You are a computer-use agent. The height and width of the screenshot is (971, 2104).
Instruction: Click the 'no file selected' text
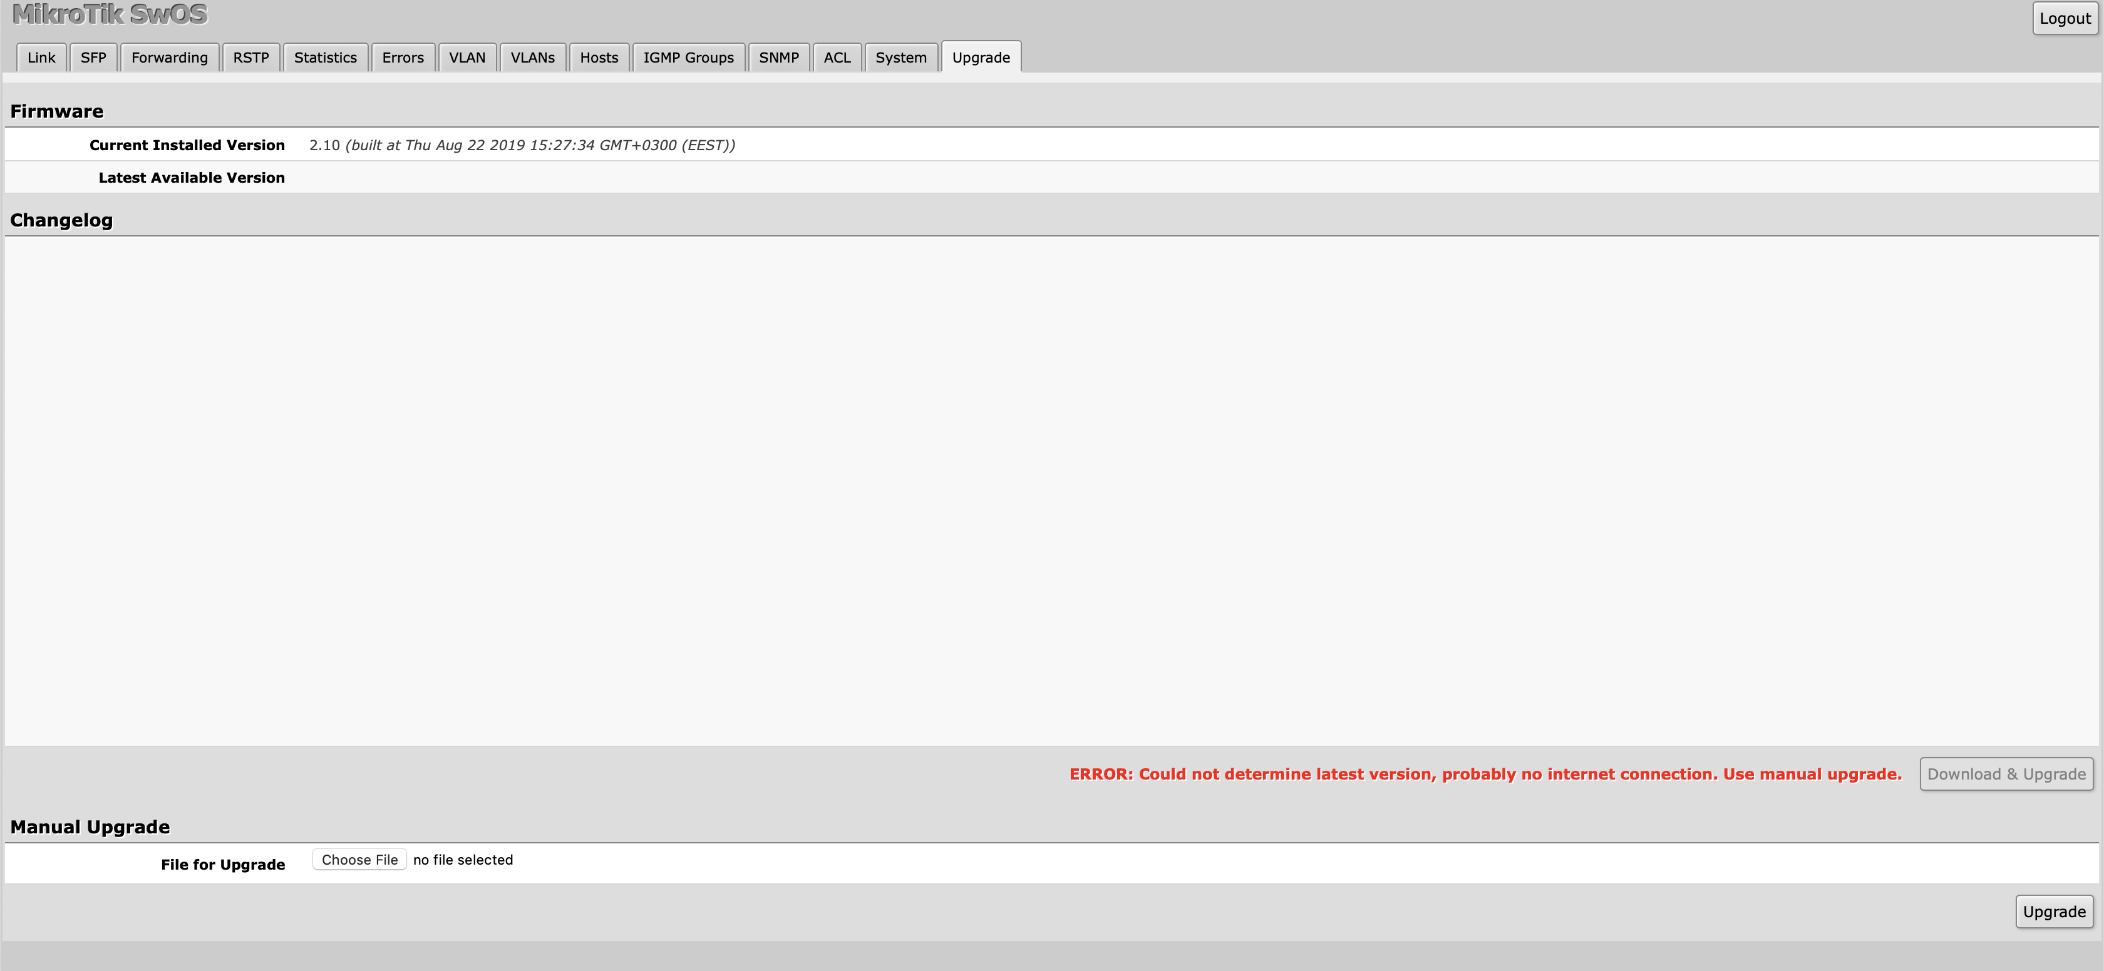463,859
